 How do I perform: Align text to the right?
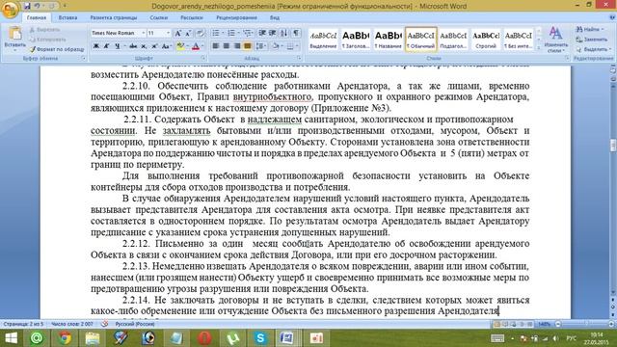[x=237, y=46]
